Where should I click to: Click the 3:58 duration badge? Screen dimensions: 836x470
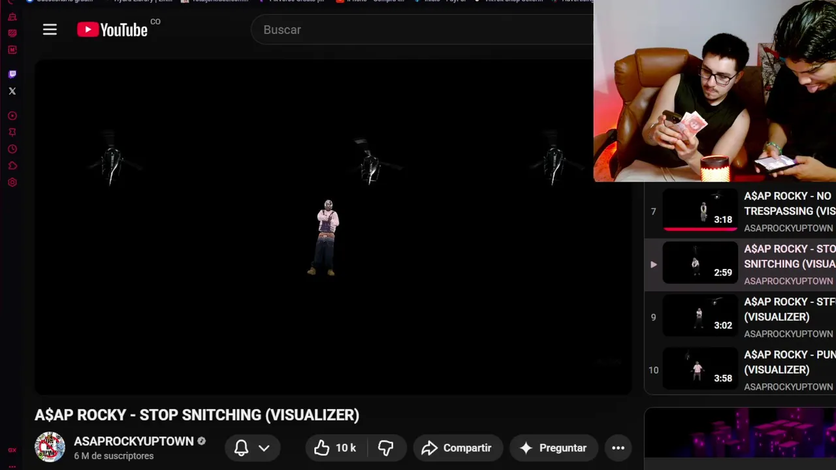723,378
